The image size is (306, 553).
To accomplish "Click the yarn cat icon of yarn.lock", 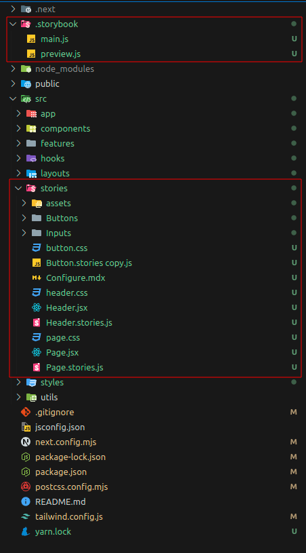I will click(26, 531).
